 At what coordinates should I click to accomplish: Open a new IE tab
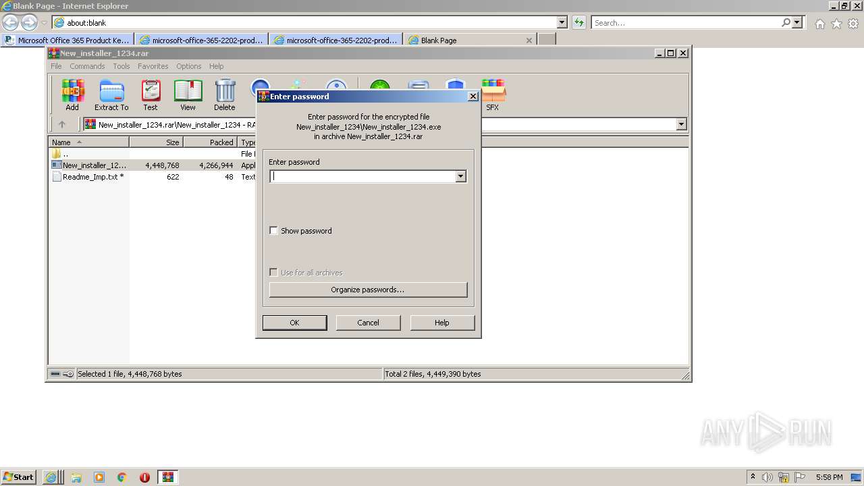547,40
